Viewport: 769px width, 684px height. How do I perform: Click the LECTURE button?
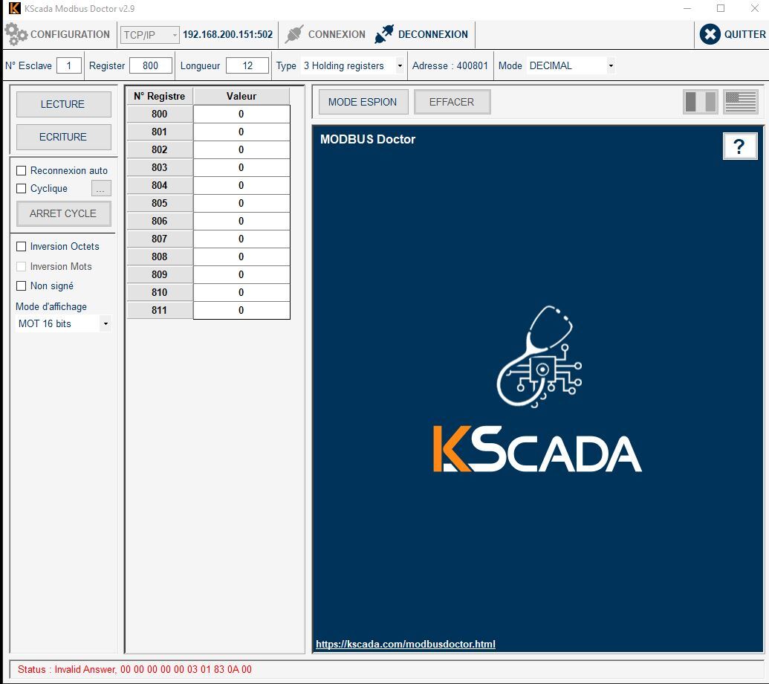(63, 104)
